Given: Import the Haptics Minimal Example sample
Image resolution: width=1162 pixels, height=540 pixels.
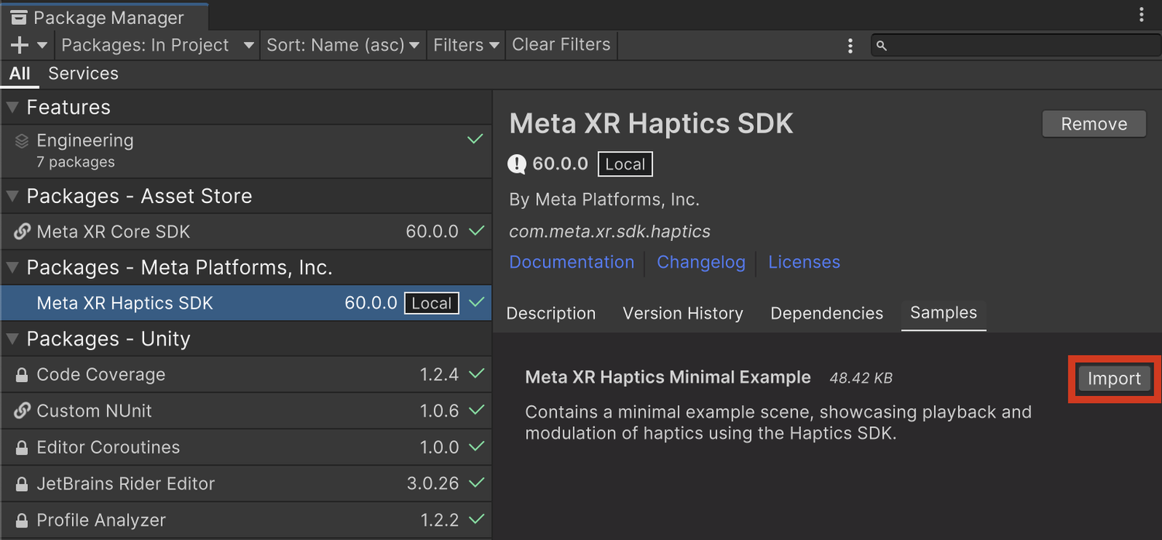Looking at the screenshot, I should point(1114,379).
